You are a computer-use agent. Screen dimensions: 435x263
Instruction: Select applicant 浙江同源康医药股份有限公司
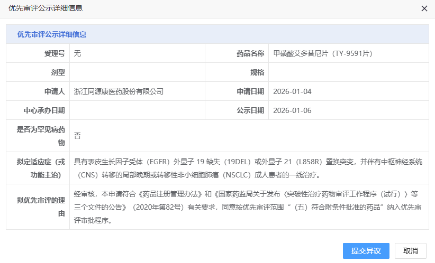[119, 91]
